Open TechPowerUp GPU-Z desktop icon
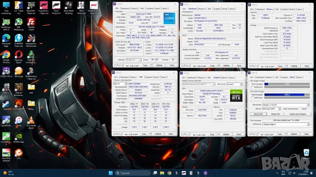The image size is (316, 177). 6,24
